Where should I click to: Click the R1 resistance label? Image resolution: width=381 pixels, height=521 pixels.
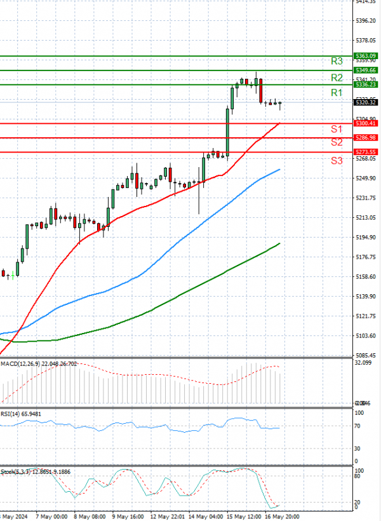coord(337,93)
